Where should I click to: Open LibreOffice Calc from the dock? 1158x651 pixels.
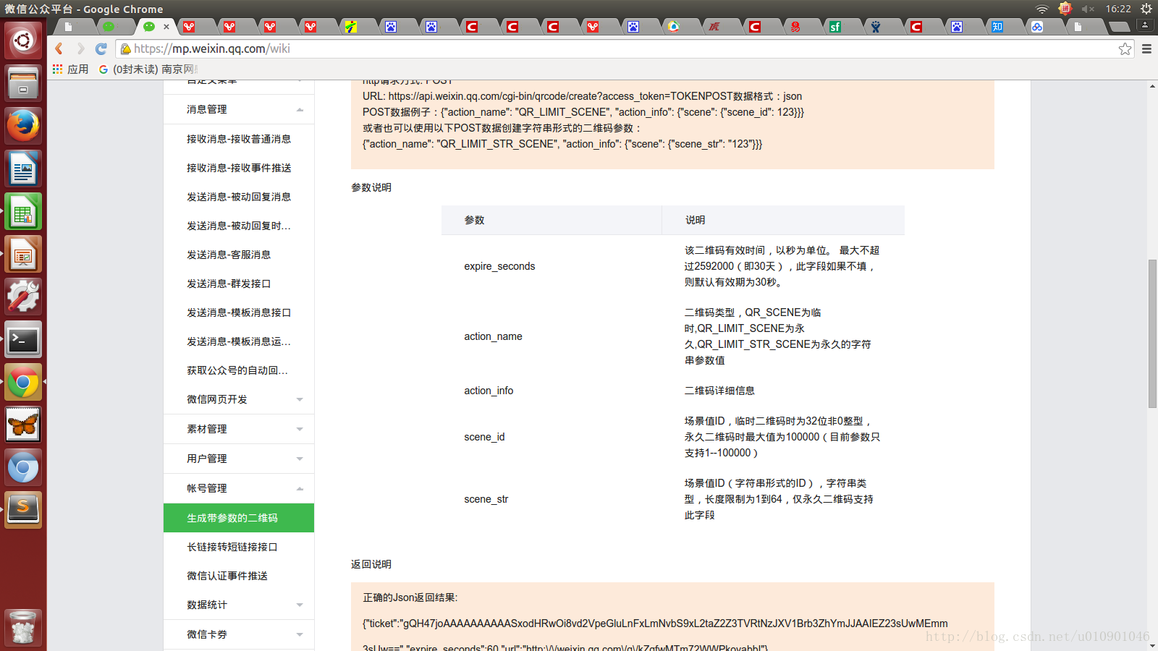[x=23, y=211]
